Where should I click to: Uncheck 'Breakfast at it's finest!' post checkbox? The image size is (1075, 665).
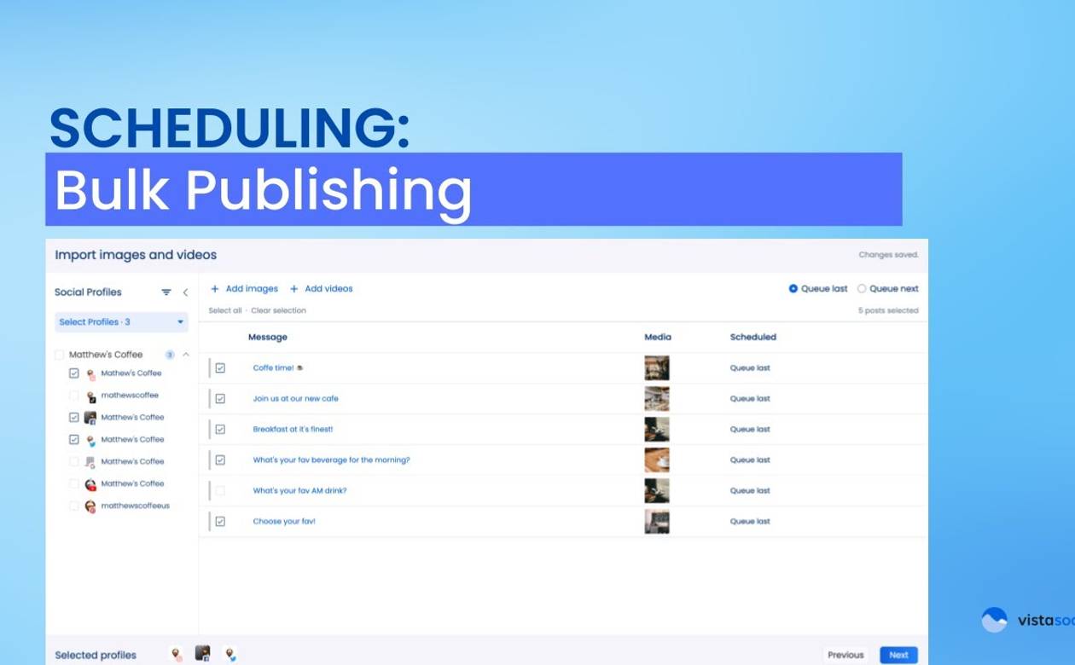220,430
